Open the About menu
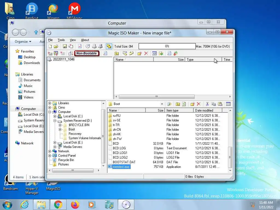Viewport: 280px width, 210px height. click(85, 40)
